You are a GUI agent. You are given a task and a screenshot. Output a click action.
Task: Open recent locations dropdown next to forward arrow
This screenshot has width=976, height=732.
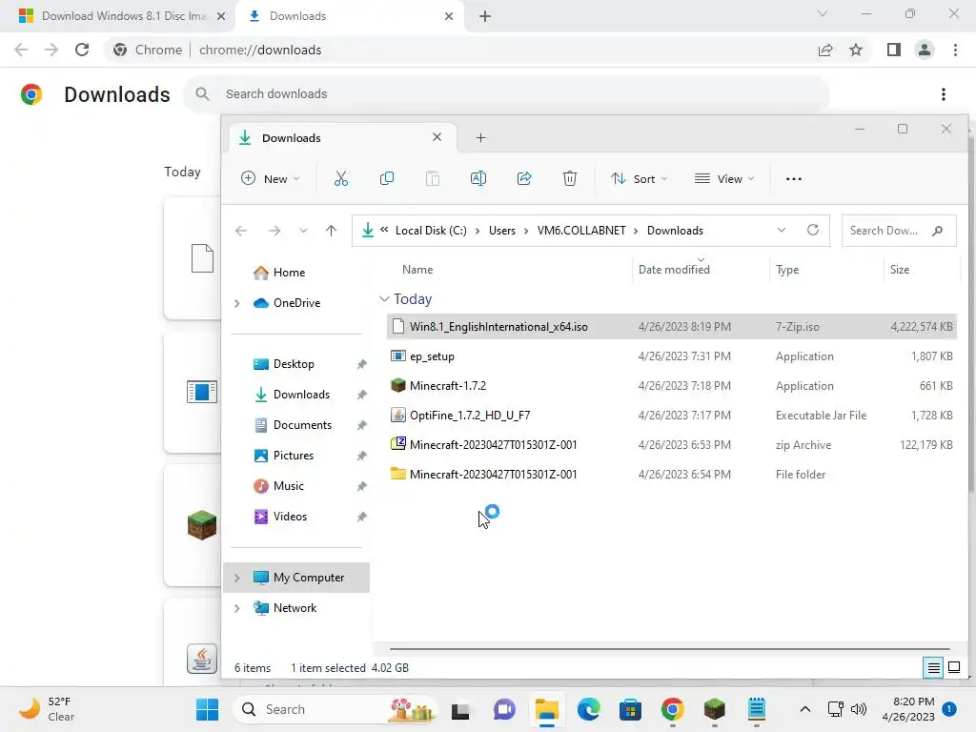pyautogui.click(x=303, y=231)
